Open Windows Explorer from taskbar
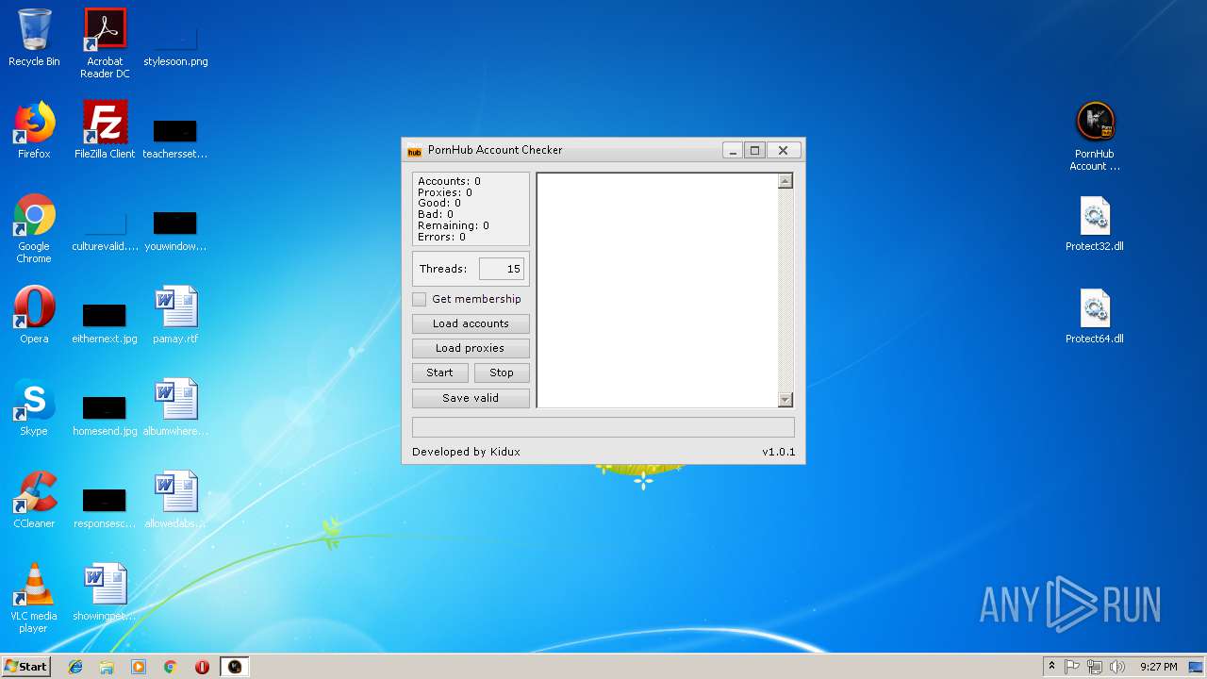The width and height of the screenshot is (1207, 679). [107, 667]
